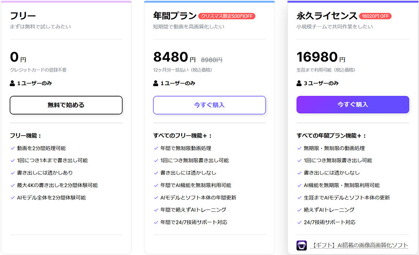Click the struck-through 8980円 price
This screenshot has height=255, width=419.
[211, 59]
